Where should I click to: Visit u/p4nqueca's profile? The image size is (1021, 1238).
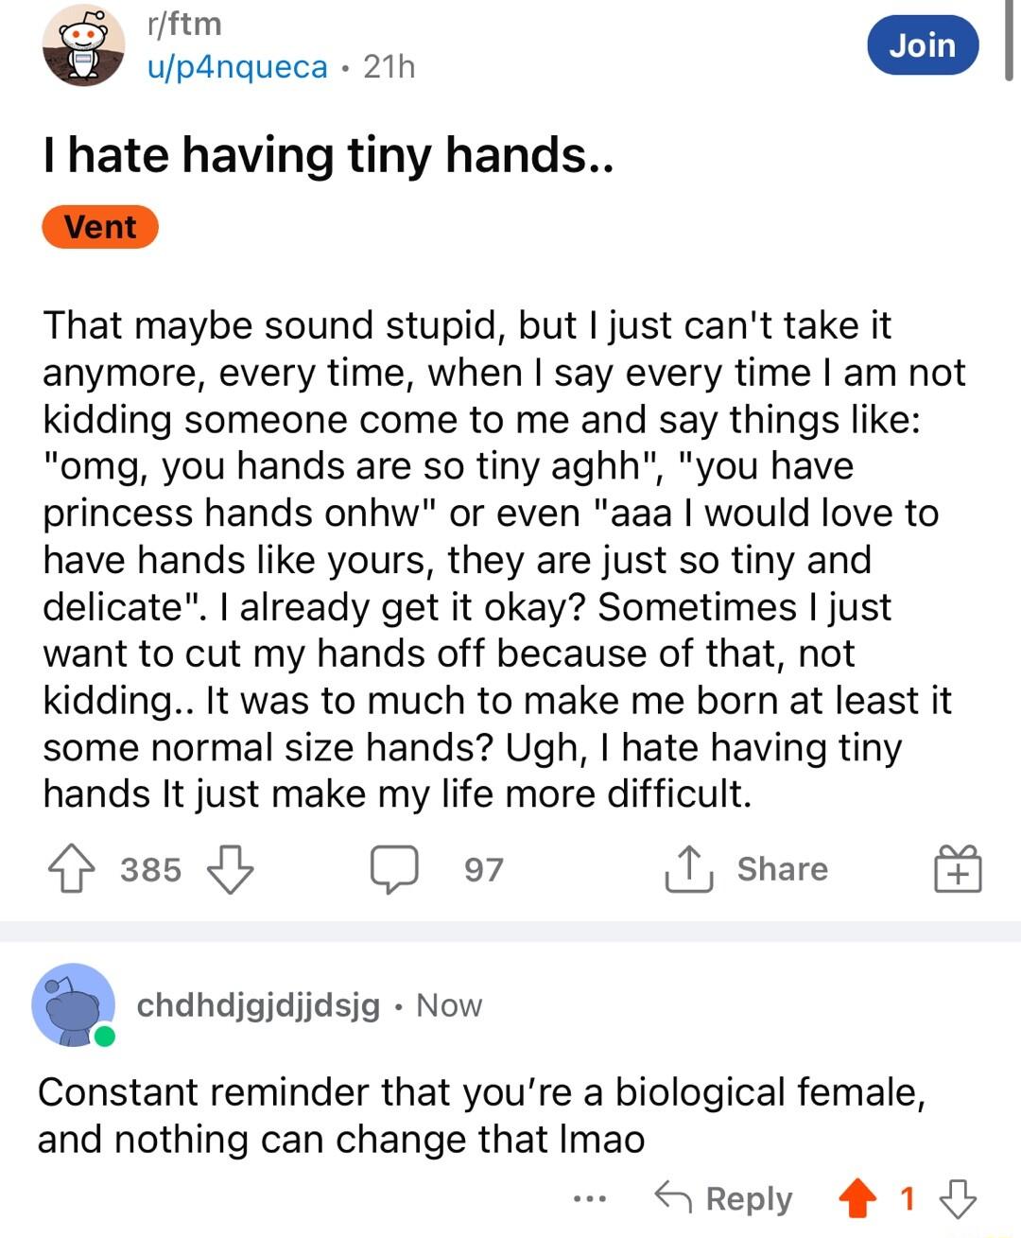tap(237, 67)
